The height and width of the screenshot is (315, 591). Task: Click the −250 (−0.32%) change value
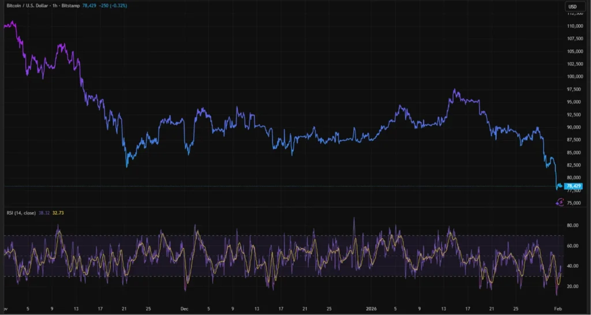point(112,6)
